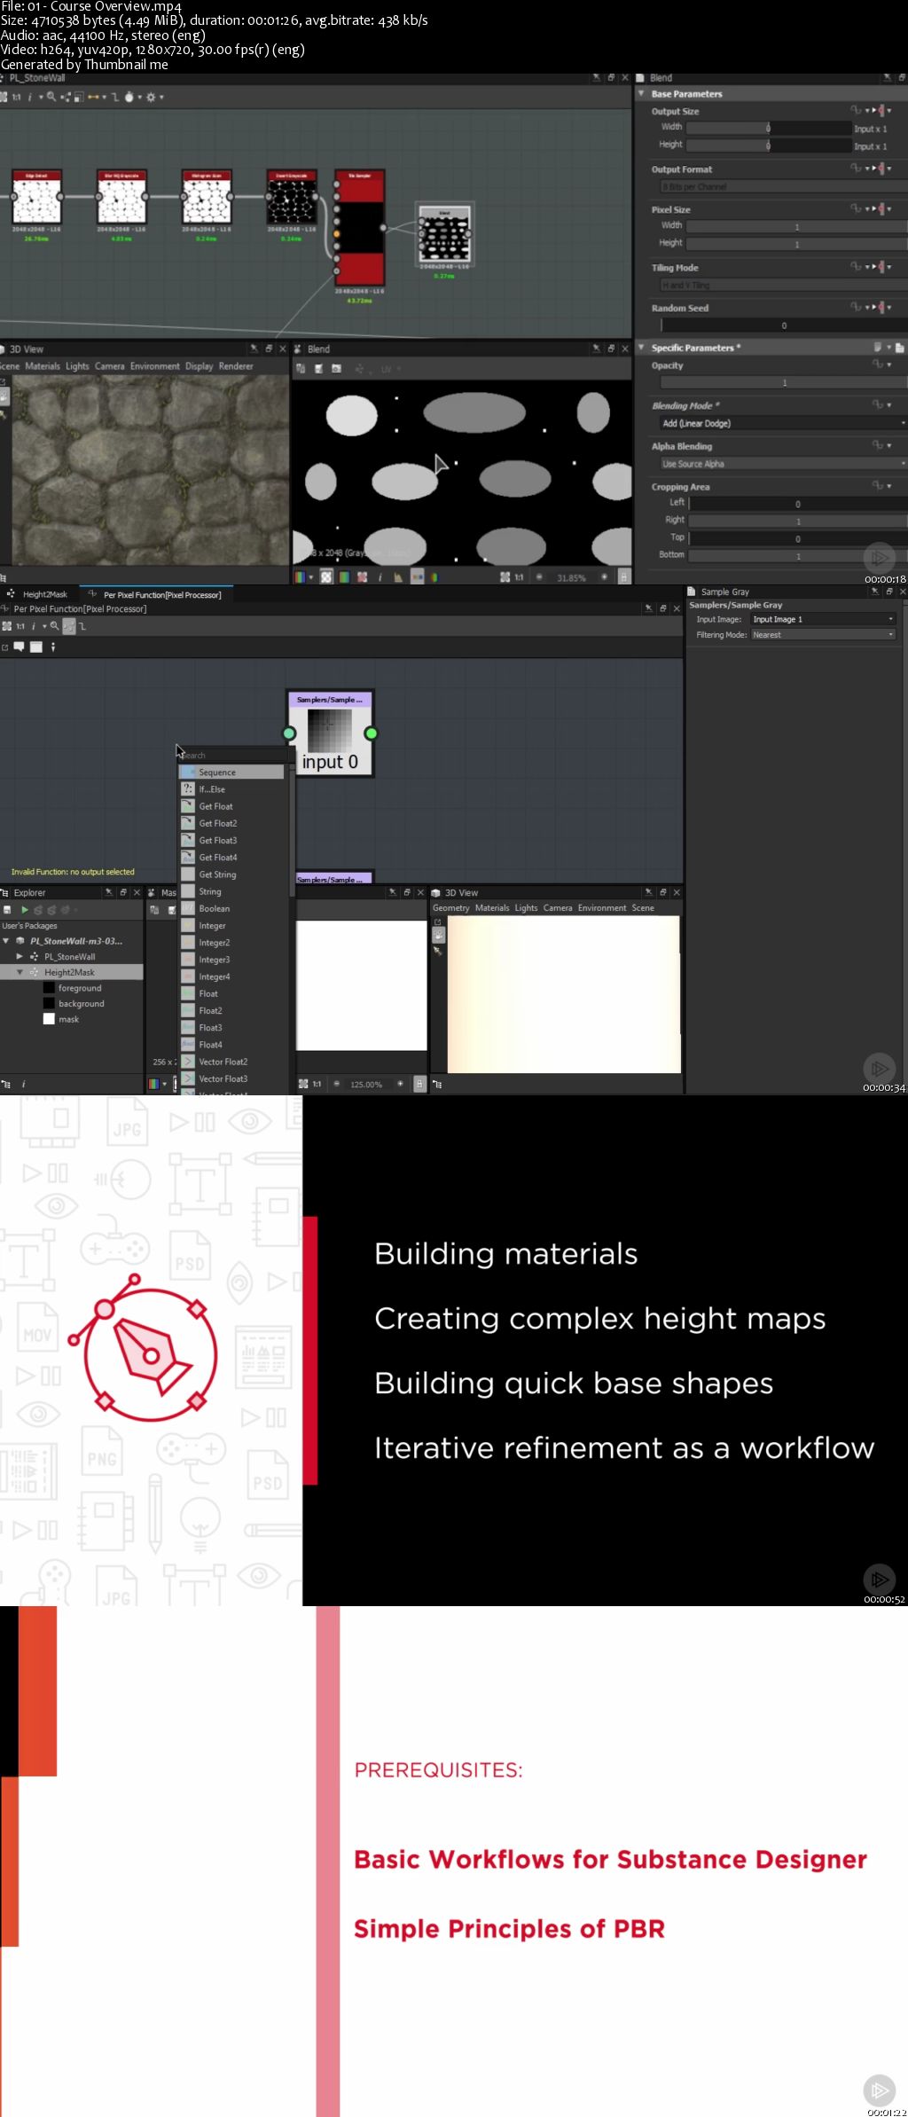Viewport: 908px width, 2117px height.
Task: Click the white mask swatch in Explorer
Action: (49, 1020)
